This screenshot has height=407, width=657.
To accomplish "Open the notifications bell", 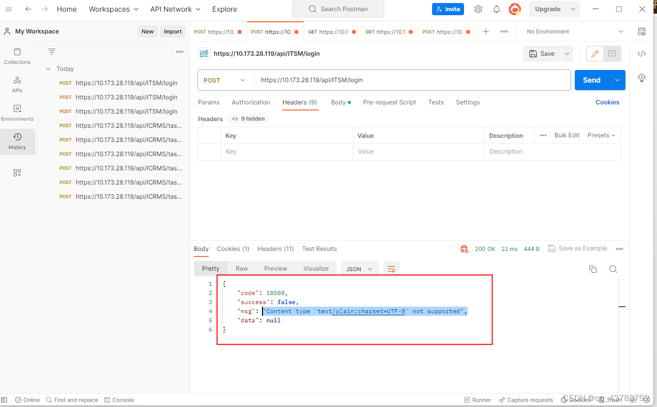I will click(x=496, y=9).
